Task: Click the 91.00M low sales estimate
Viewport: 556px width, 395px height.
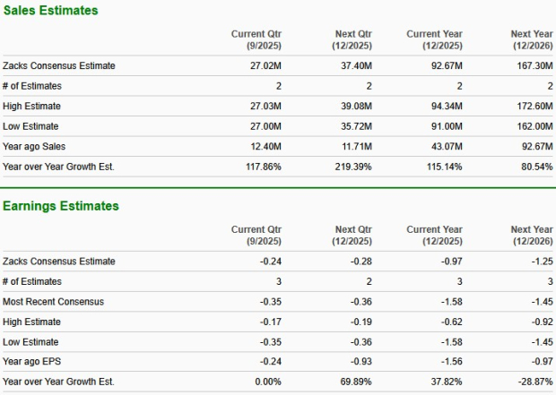Action: point(445,126)
